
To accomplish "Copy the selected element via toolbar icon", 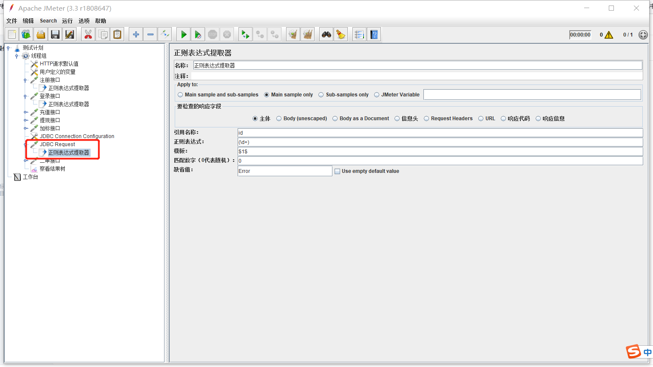I will (x=102, y=34).
